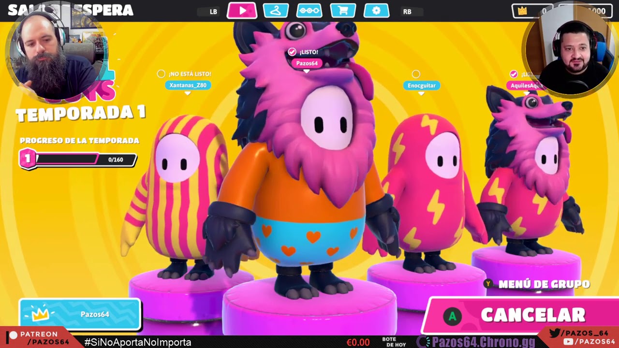Select the Pazos64 name tag above wolf
This screenshot has width=619, height=348.
click(307, 63)
